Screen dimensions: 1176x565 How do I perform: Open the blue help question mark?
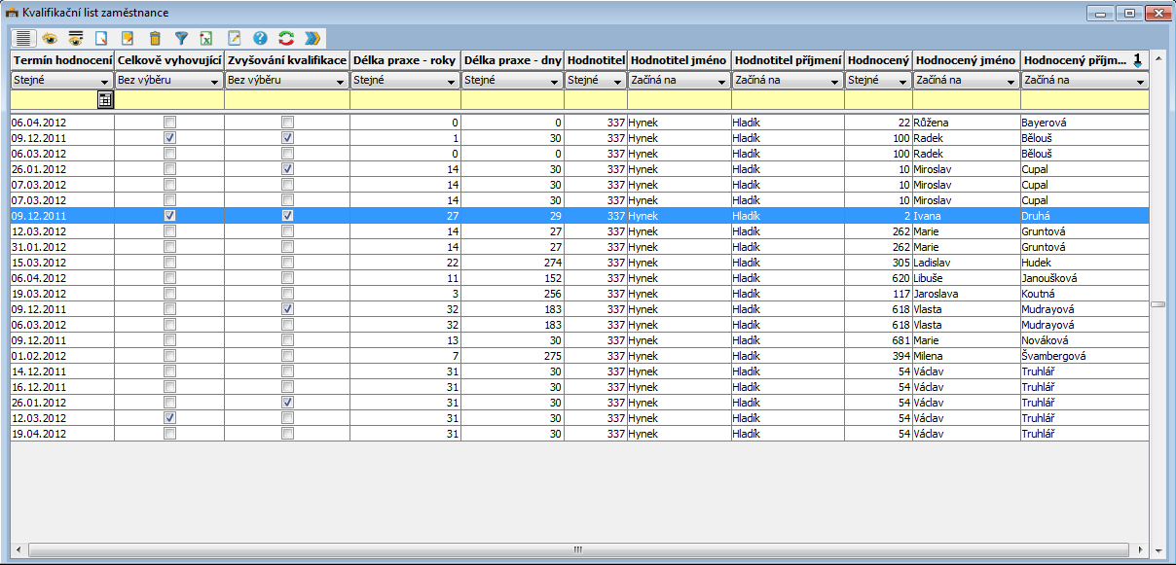point(260,39)
